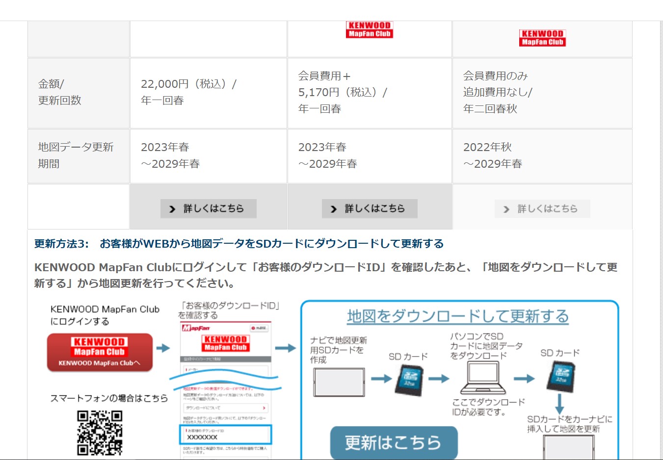Click the car navi screen icon left
This screenshot has height=460, width=663.
click(339, 382)
